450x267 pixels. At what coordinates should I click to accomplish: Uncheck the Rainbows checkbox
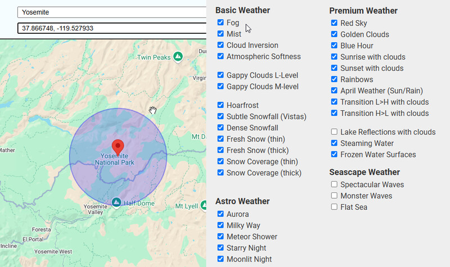(334, 79)
